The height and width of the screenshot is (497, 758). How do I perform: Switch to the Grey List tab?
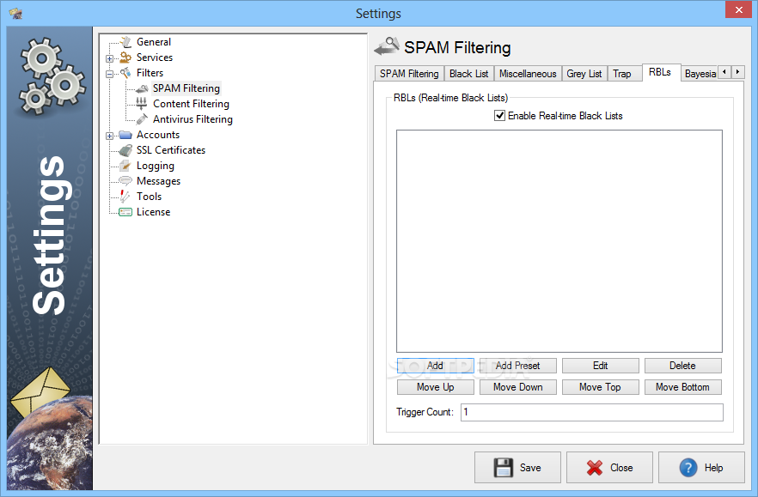(x=584, y=74)
